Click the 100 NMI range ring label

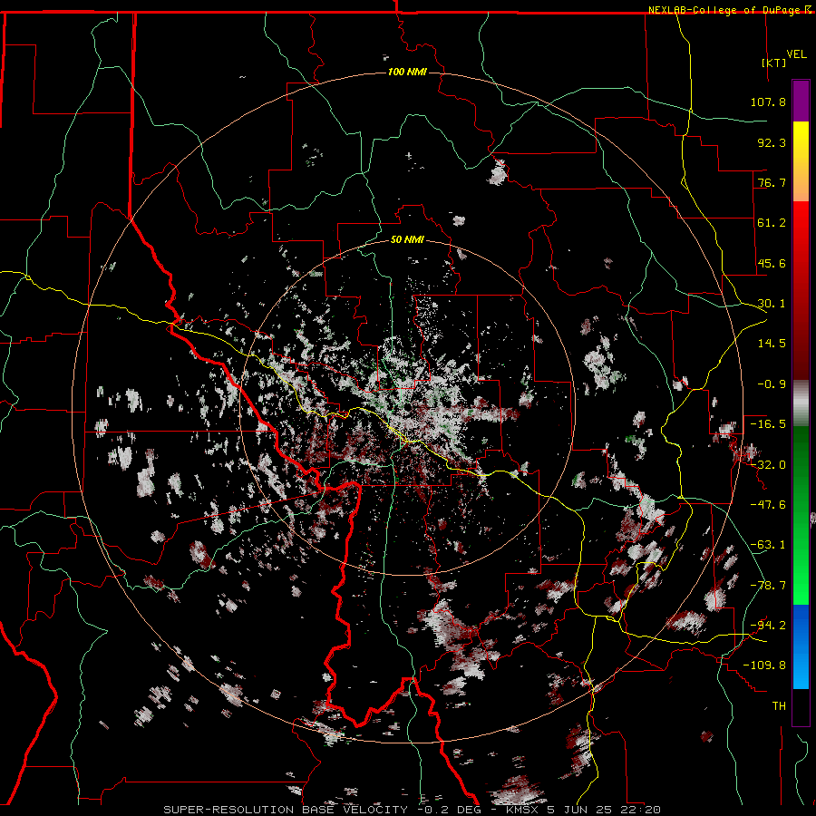click(407, 72)
